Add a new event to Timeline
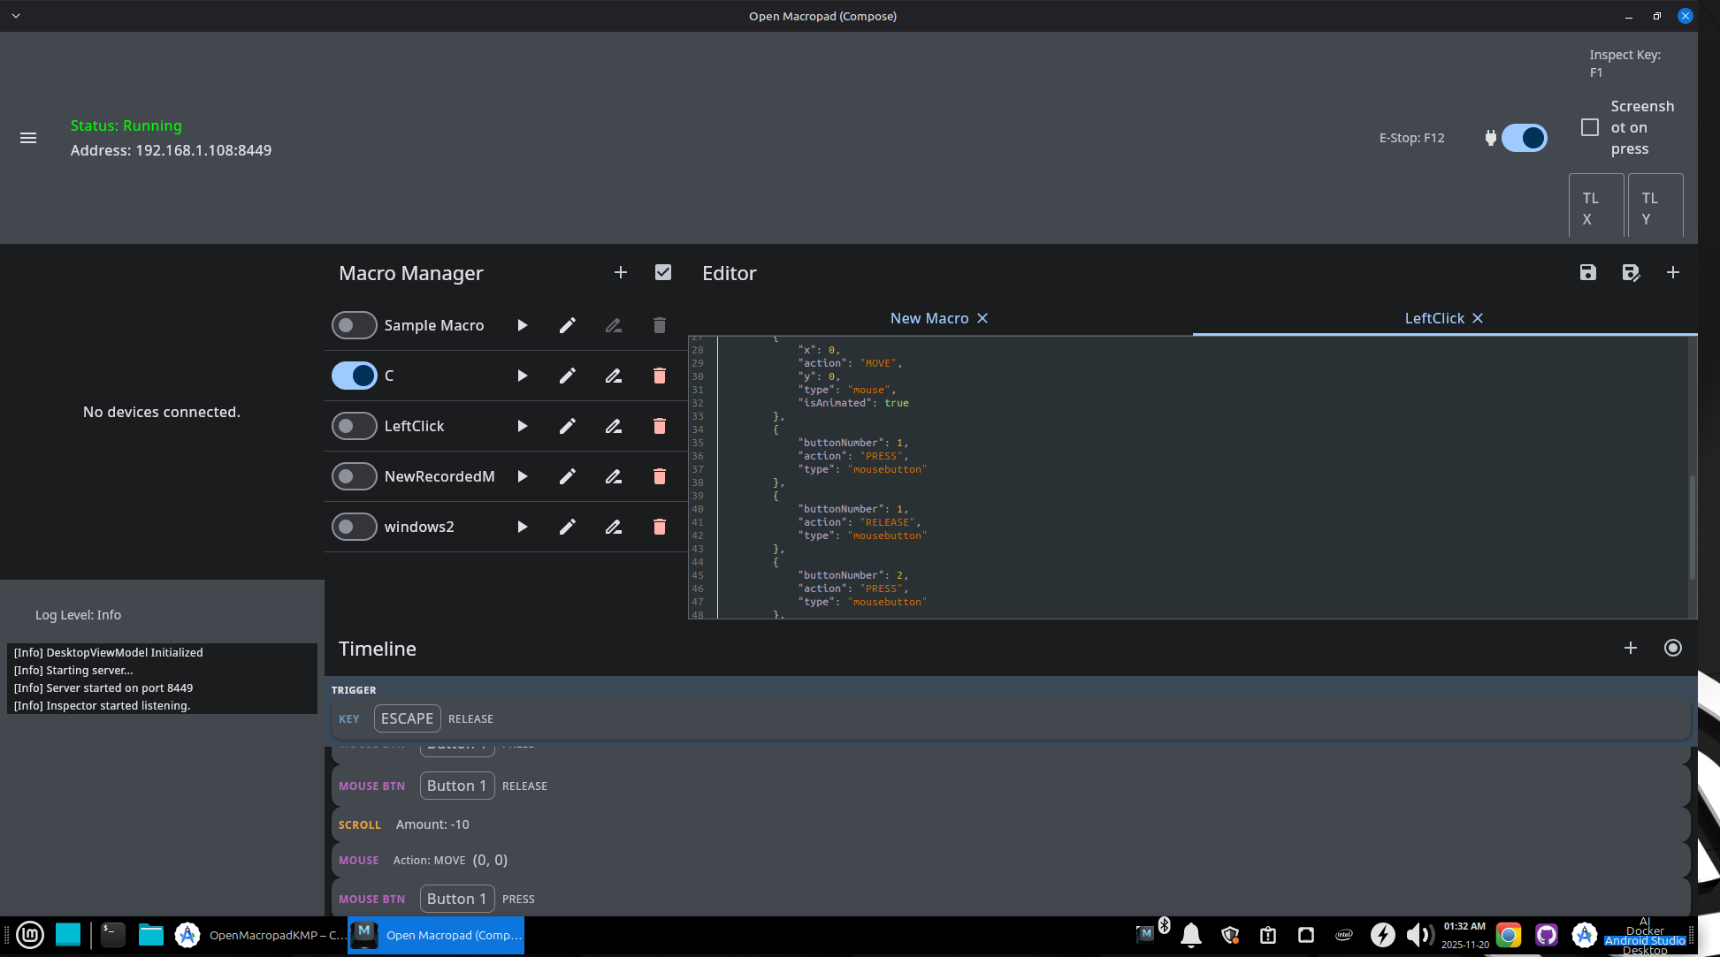The height and width of the screenshot is (957, 1720). [x=1630, y=648]
